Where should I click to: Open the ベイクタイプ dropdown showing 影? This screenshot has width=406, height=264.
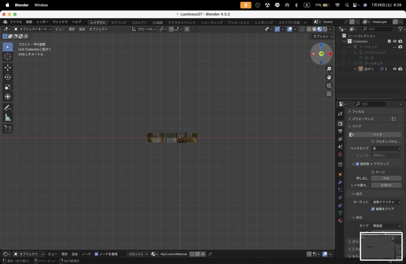(386, 148)
